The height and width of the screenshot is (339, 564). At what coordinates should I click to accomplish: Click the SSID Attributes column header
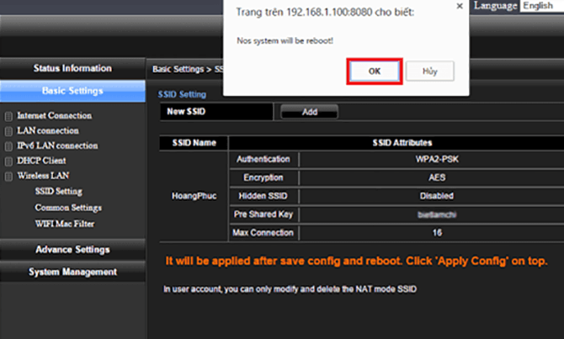(402, 143)
